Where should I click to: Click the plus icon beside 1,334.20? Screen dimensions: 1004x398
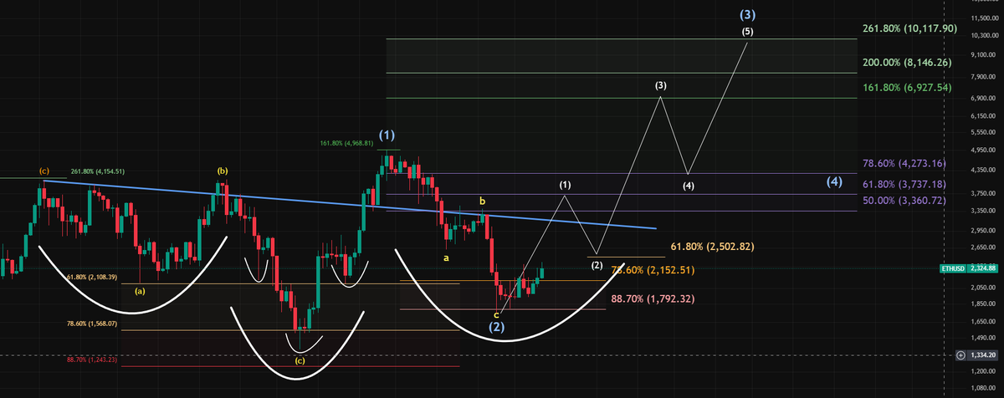point(960,355)
